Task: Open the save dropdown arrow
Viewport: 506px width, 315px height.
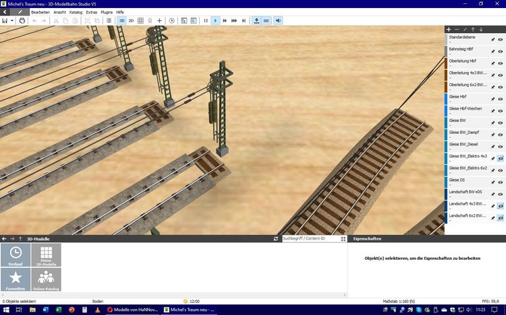Action: [x=12, y=21]
